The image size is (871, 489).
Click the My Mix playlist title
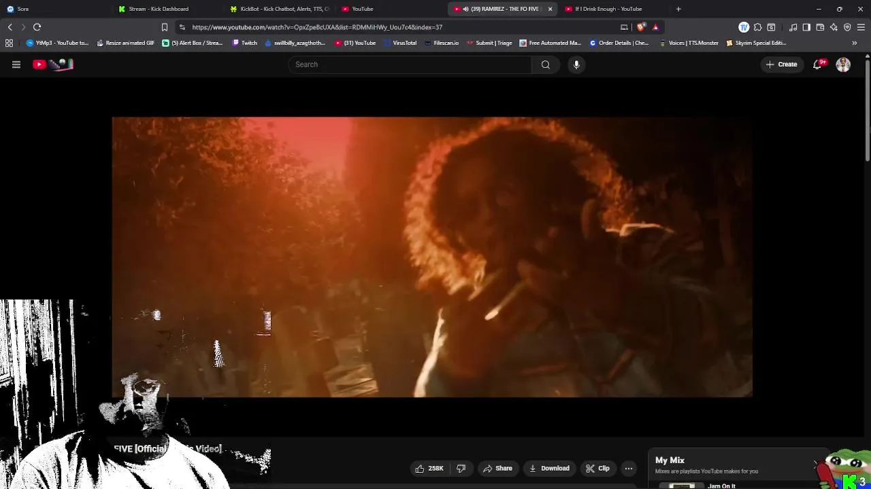pyautogui.click(x=670, y=460)
